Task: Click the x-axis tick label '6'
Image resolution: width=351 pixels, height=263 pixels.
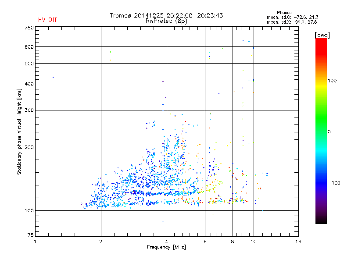Action: point(205,242)
